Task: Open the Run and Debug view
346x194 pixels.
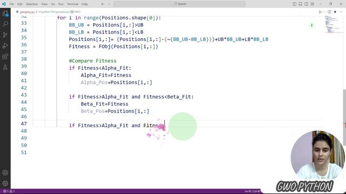Action: coord(5,46)
